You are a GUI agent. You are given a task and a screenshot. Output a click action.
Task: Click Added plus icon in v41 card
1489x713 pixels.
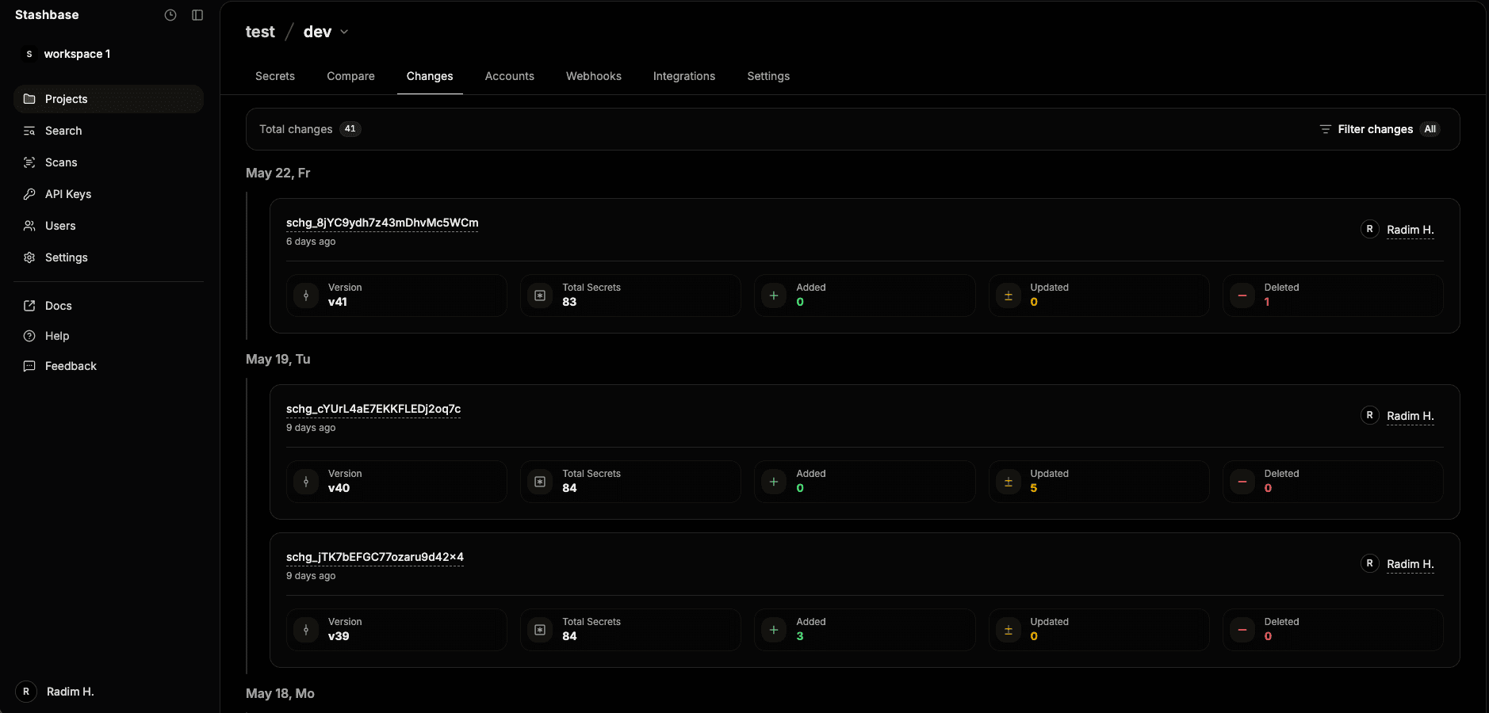click(774, 295)
